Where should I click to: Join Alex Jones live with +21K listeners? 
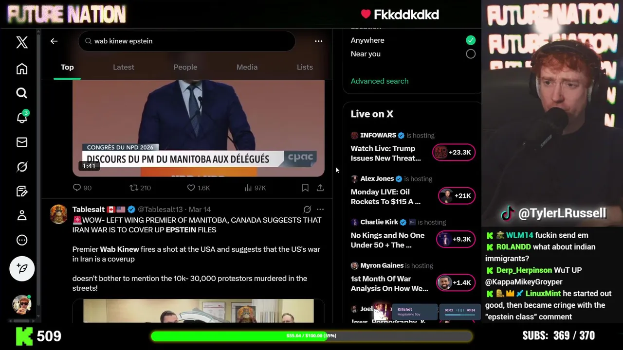pyautogui.click(x=457, y=196)
